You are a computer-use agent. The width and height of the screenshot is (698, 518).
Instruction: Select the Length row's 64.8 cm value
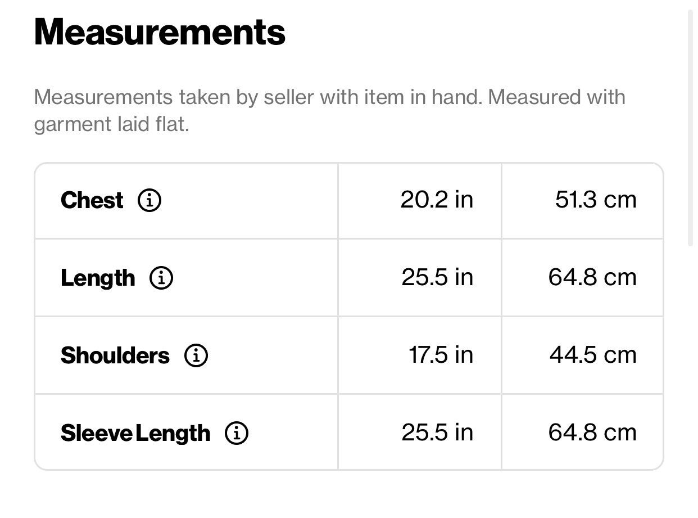(x=592, y=277)
